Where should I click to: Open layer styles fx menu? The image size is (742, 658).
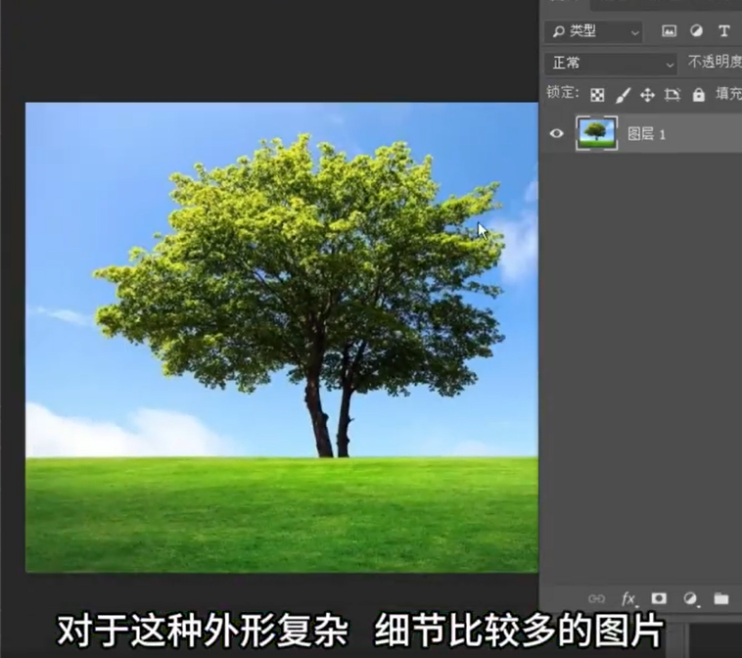tap(628, 599)
